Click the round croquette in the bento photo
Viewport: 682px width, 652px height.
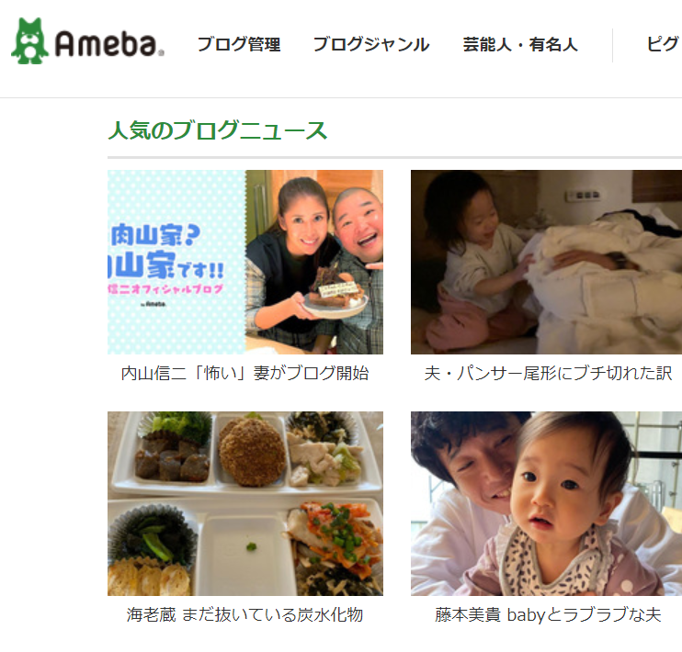(252, 450)
